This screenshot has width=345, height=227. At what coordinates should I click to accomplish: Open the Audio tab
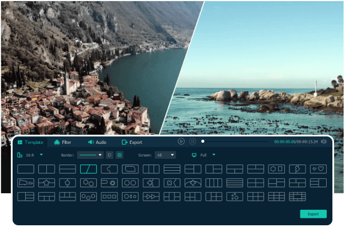coord(97,142)
